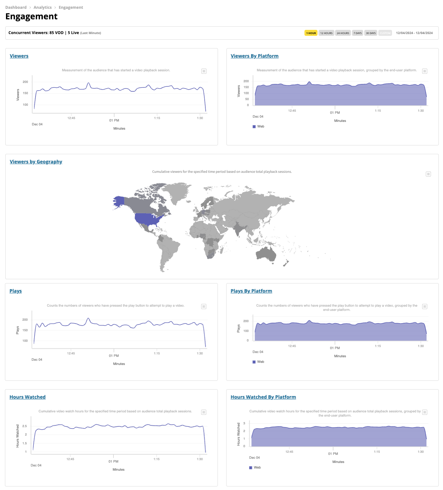
Task: Open the Viewers report link
Action: (x=19, y=56)
